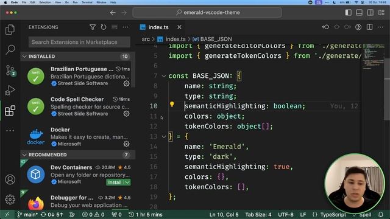Click index.ts in the breadcrumb

175,39
